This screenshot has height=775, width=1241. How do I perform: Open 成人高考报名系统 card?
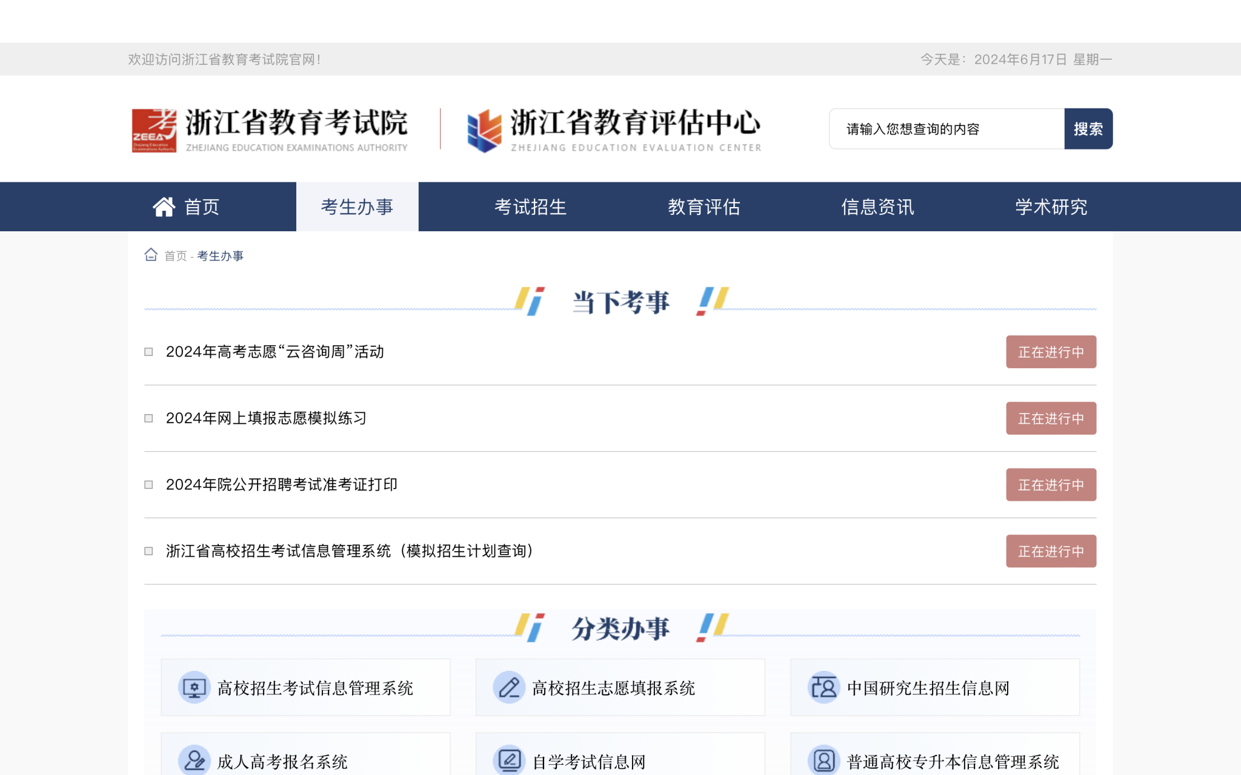click(x=305, y=754)
